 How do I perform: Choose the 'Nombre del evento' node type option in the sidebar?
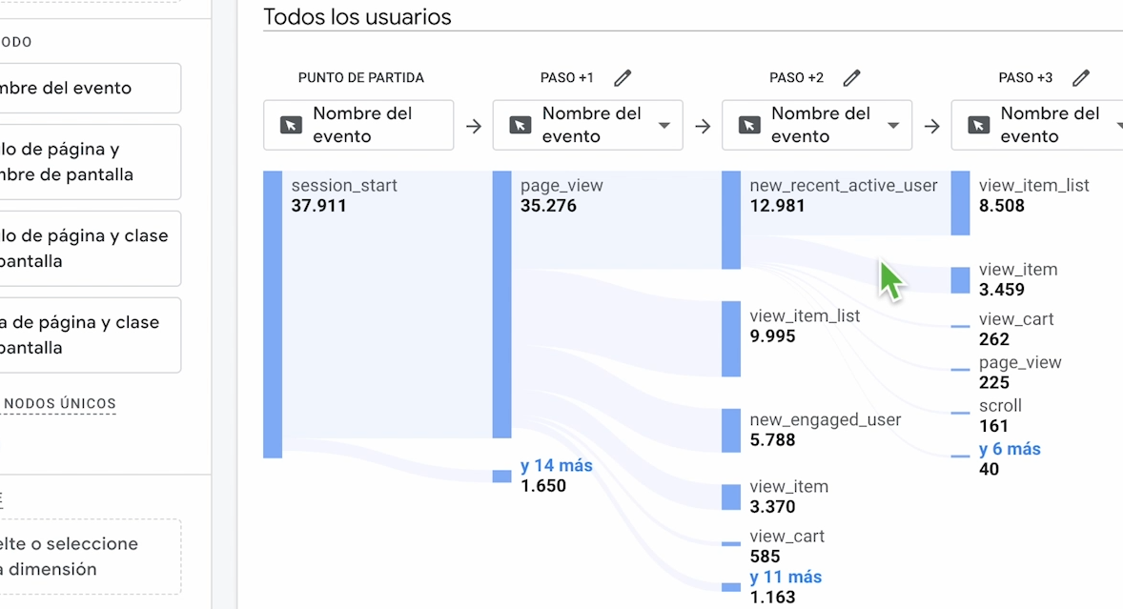point(89,89)
